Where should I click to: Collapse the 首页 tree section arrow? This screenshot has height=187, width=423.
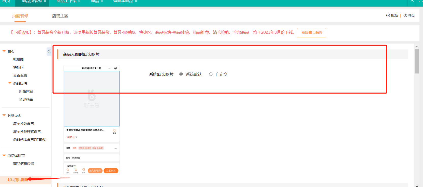point(4,51)
